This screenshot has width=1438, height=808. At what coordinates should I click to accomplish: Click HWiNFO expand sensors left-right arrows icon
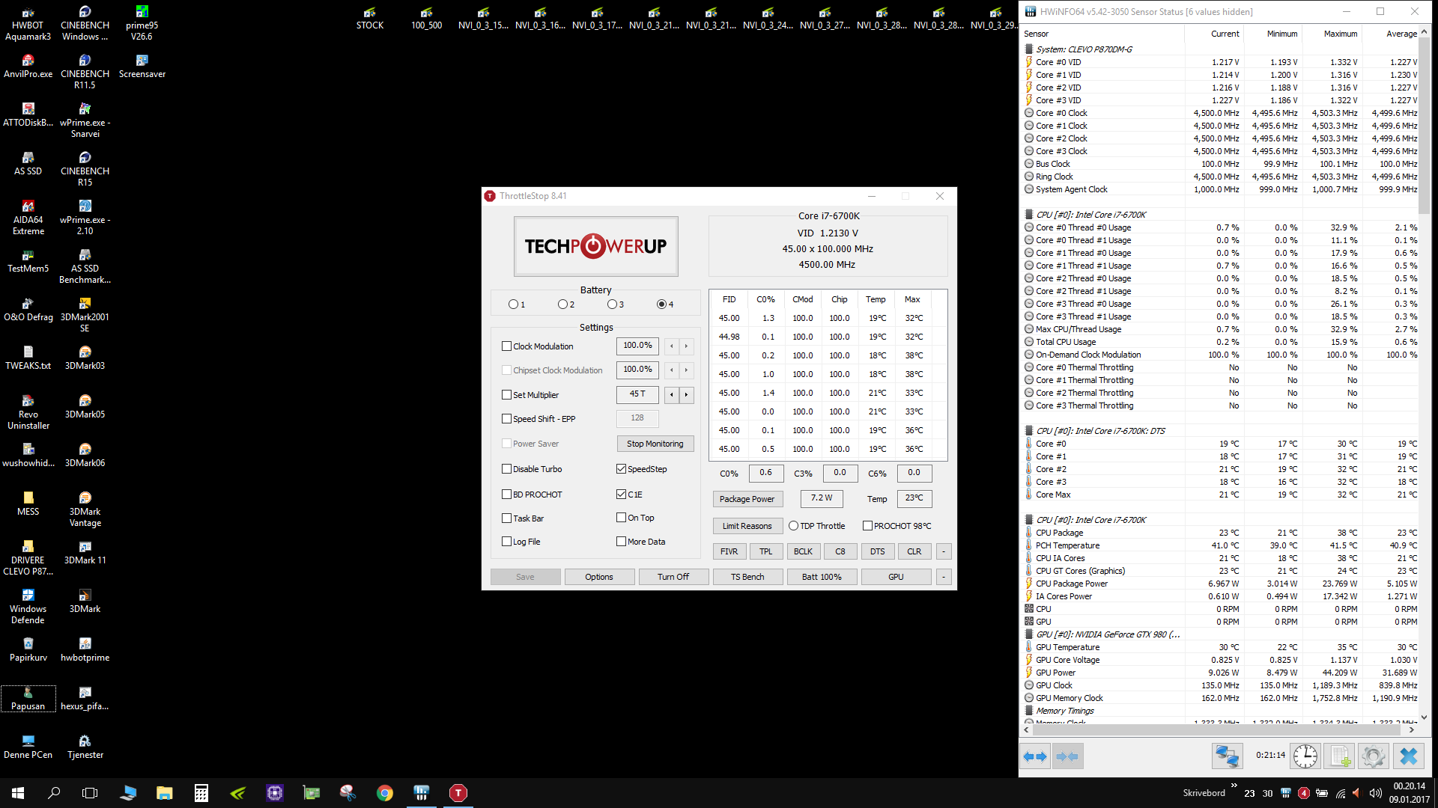click(1035, 756)
